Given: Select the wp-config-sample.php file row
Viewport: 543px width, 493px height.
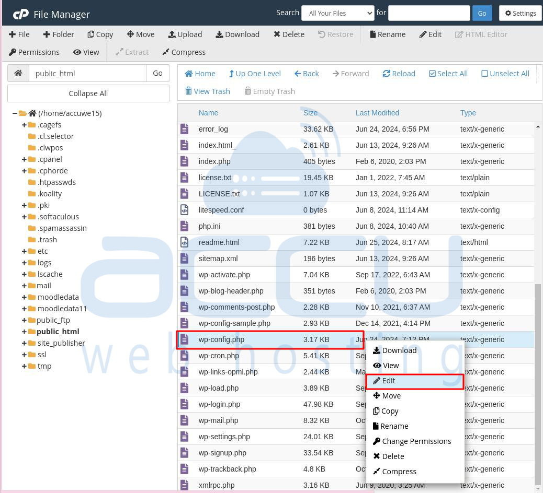Looking at the screenshot, I should tap(356, 323).
